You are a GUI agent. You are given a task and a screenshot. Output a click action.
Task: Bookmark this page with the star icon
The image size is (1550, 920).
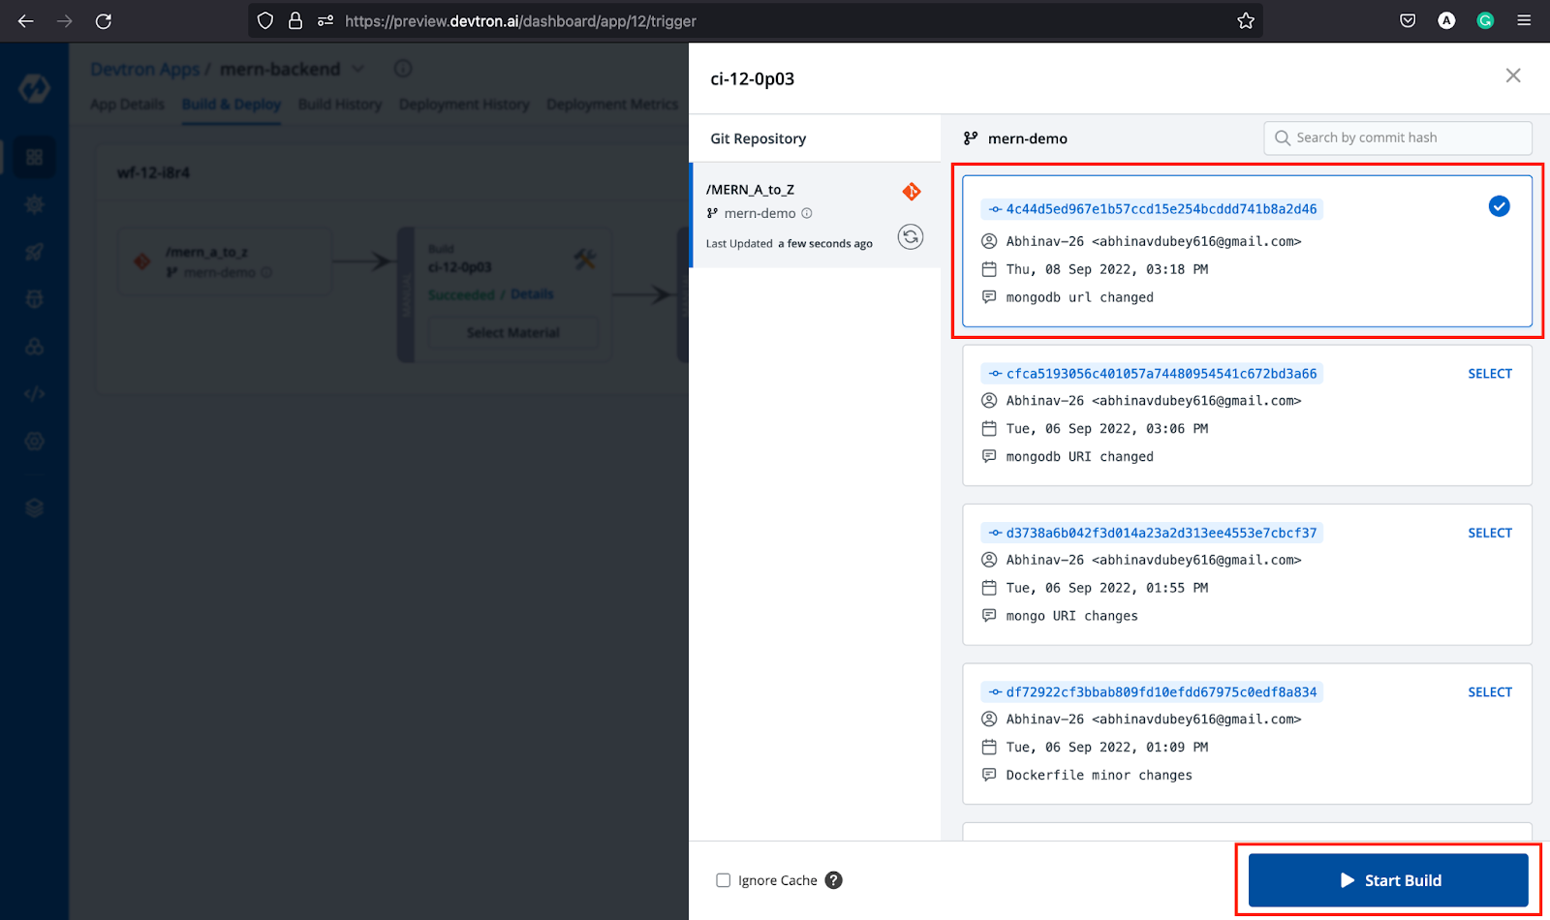[x=1246, y=20]
